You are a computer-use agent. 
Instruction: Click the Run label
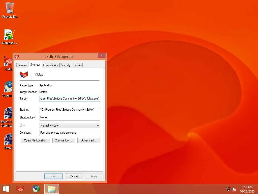coord(22,125)
